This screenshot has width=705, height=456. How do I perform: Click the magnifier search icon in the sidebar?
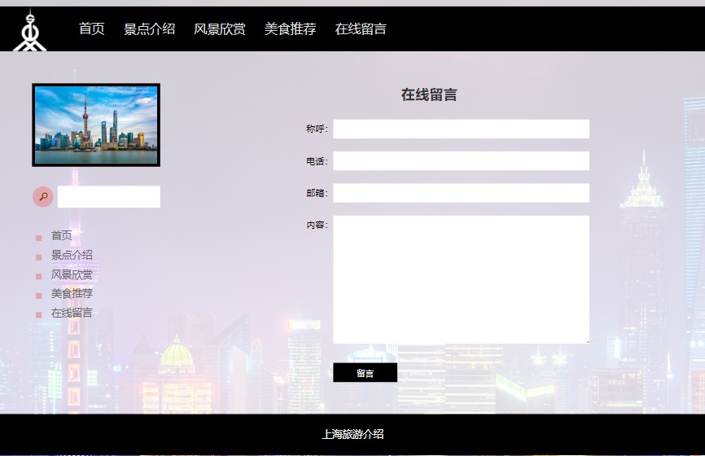43,197
